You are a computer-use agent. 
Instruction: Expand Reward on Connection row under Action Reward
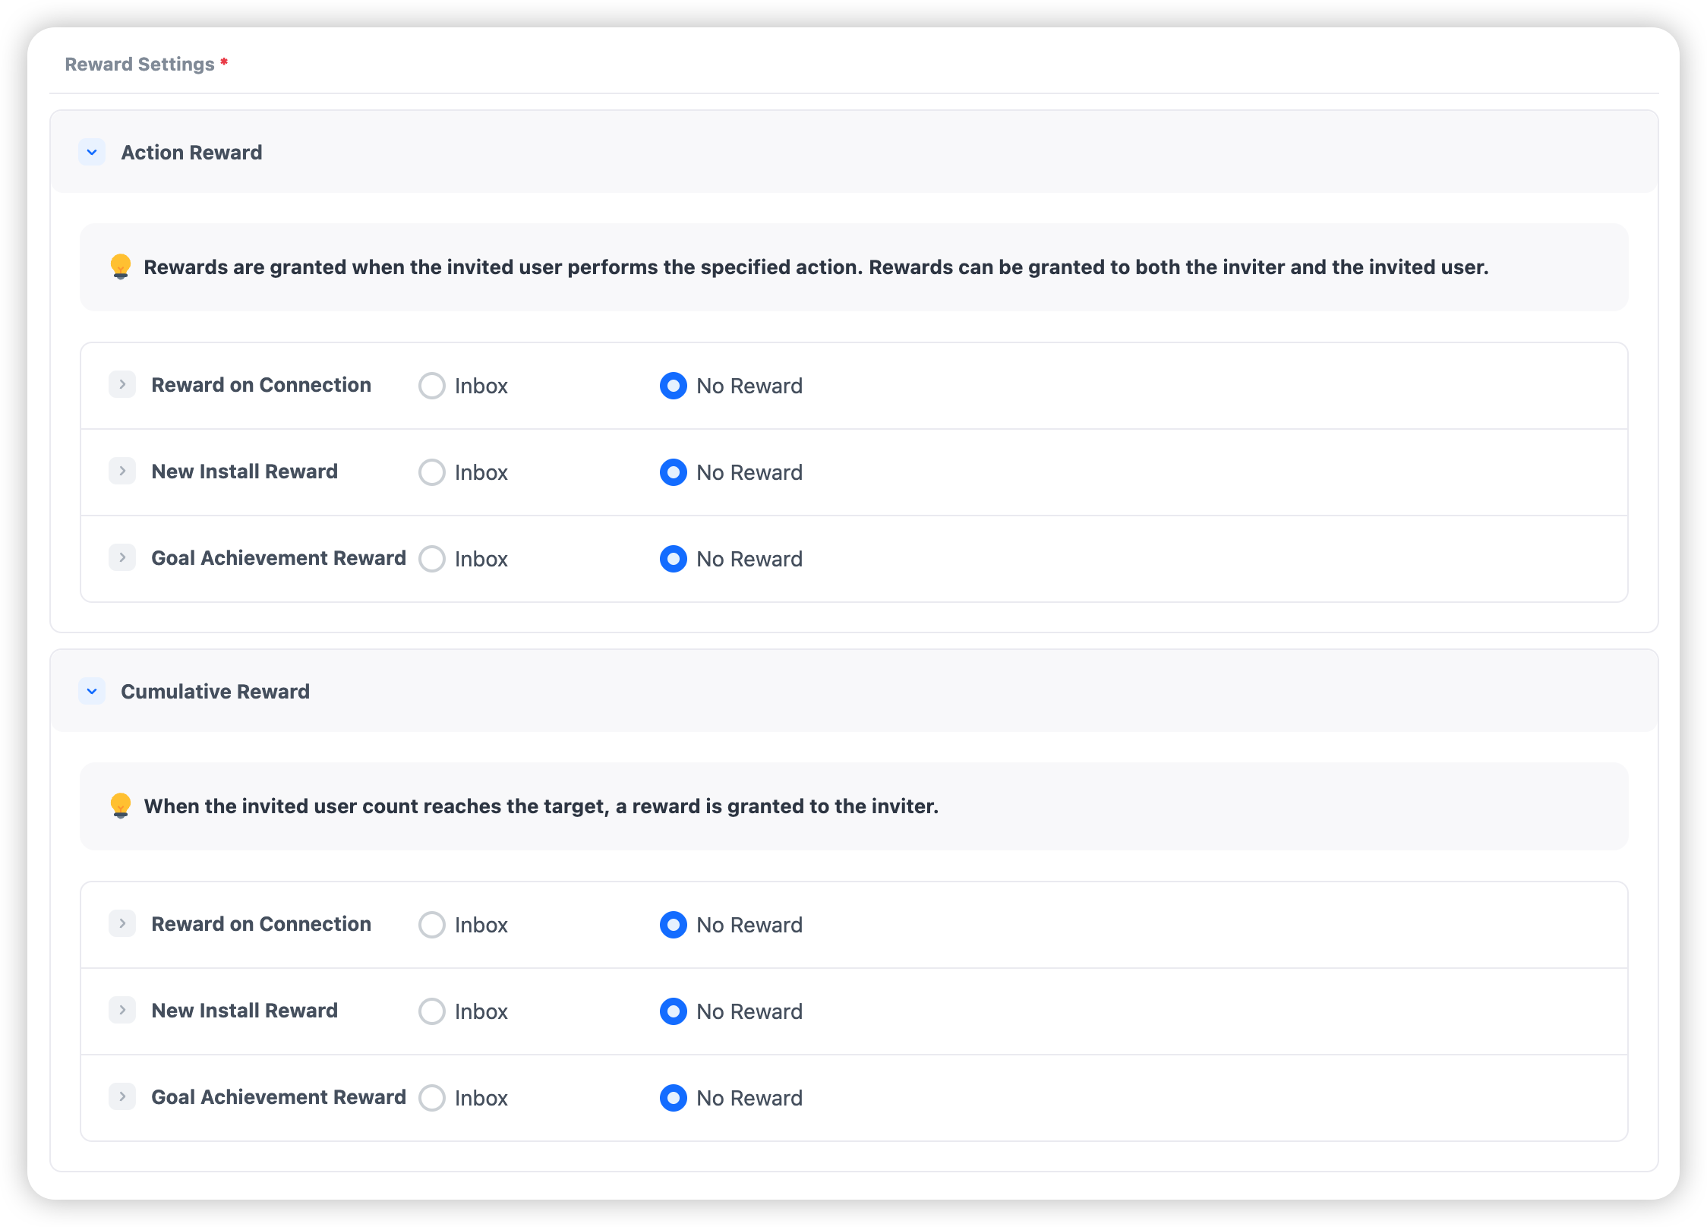tap(122, 385)
